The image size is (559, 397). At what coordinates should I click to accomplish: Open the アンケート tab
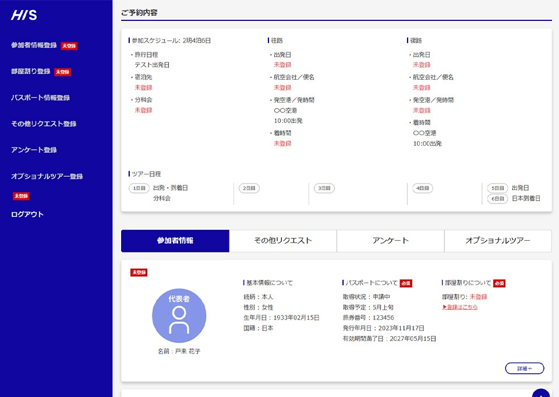coord(390,241)
